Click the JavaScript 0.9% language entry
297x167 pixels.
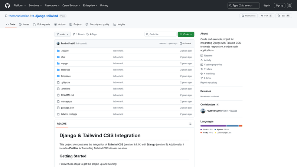pos(223,133)
